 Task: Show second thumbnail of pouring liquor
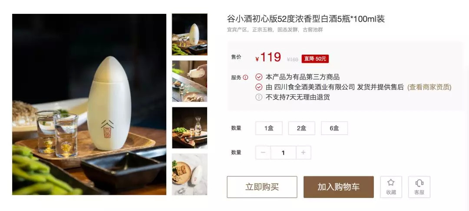[x=190, y=81]
